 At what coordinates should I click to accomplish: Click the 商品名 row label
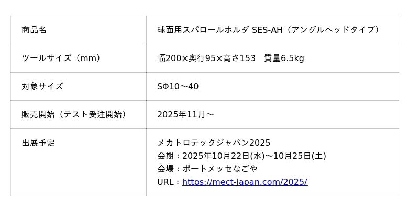34,30
